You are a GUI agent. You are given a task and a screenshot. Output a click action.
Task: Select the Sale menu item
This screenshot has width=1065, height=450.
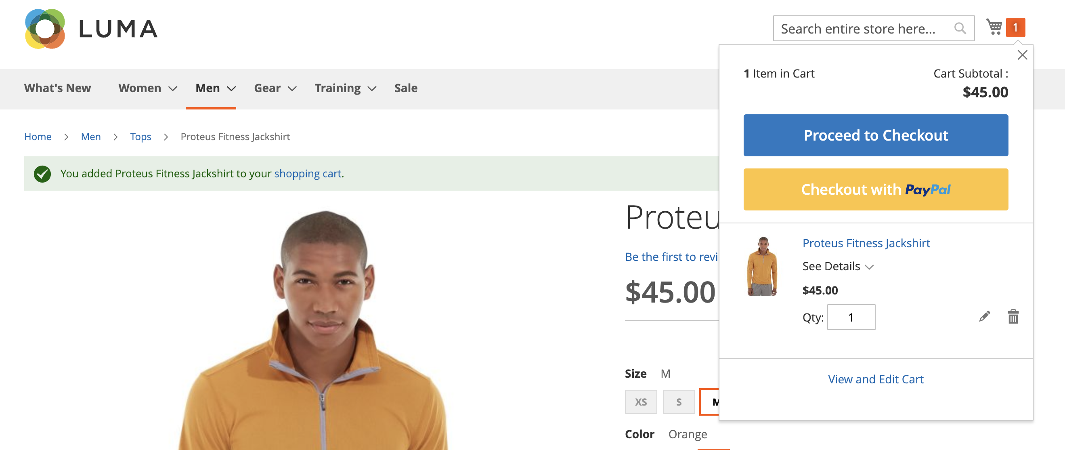(405, 88)
